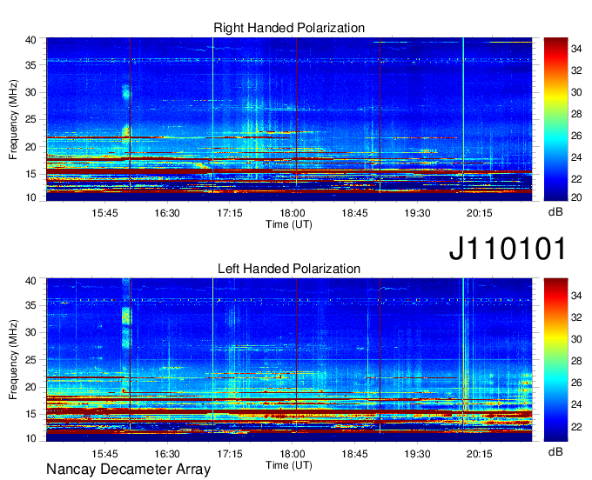Image resolution: width=592 pixels, height=480 pixels.
Task: Click the 35 MHz tick of Left Handed plot
Action: tap(30, 305)
